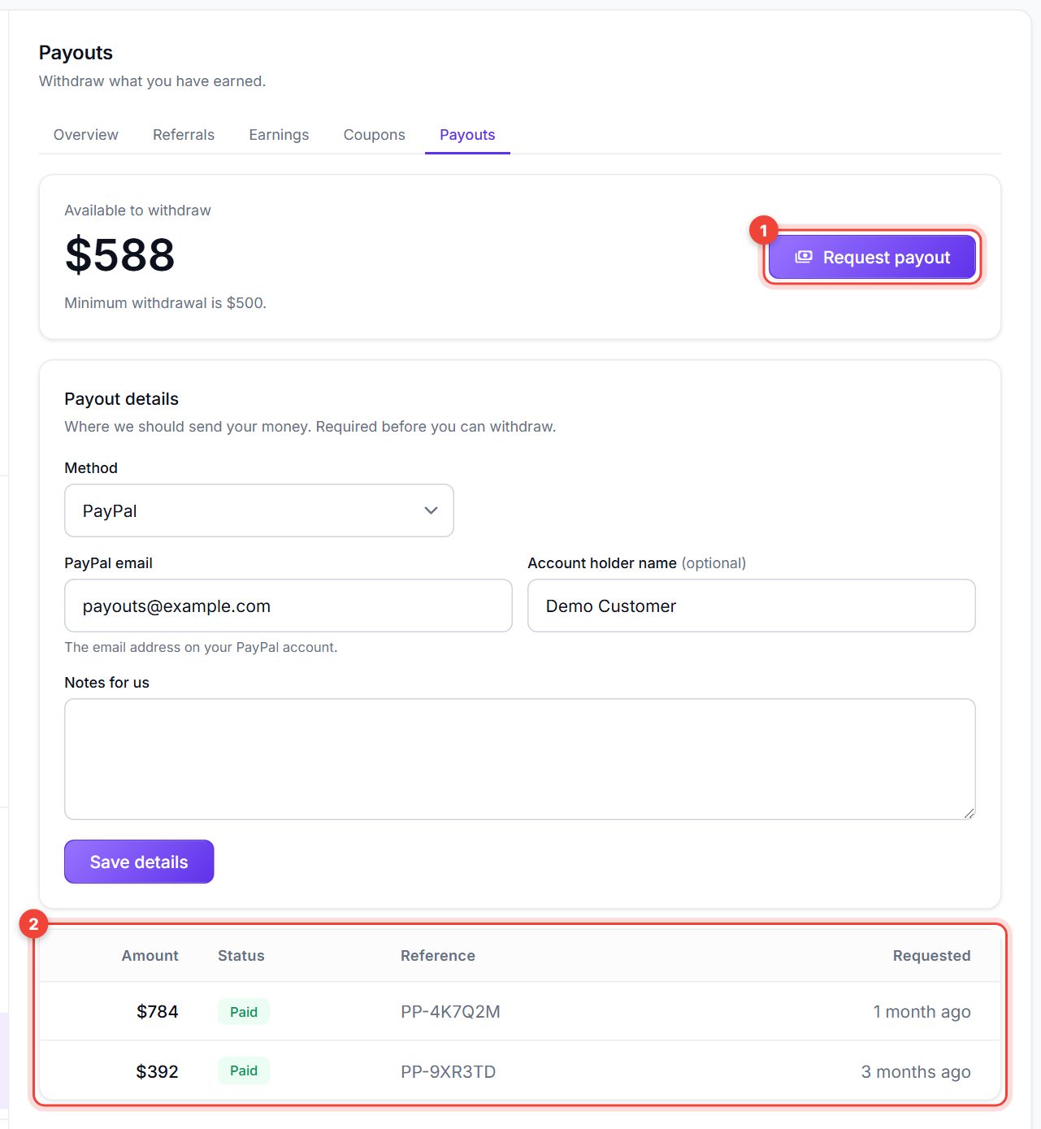
Task: Click the '1 month ago' cell
Action: tap(922, 1012)
